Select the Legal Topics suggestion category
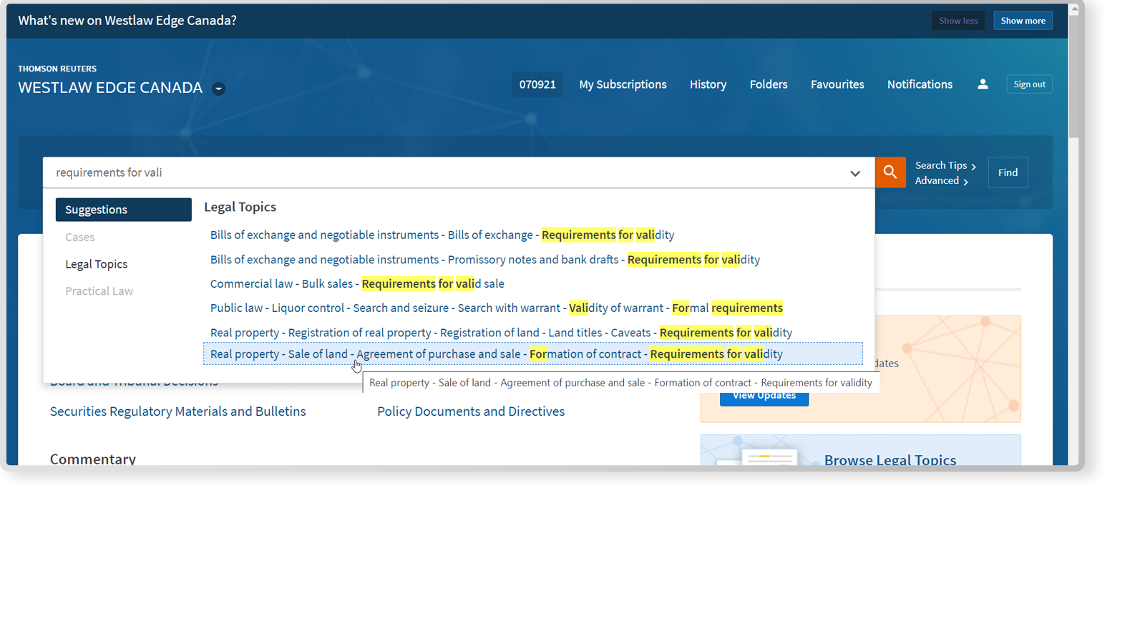The width and height of the screenshot is (1145, 644). (97, 264)
